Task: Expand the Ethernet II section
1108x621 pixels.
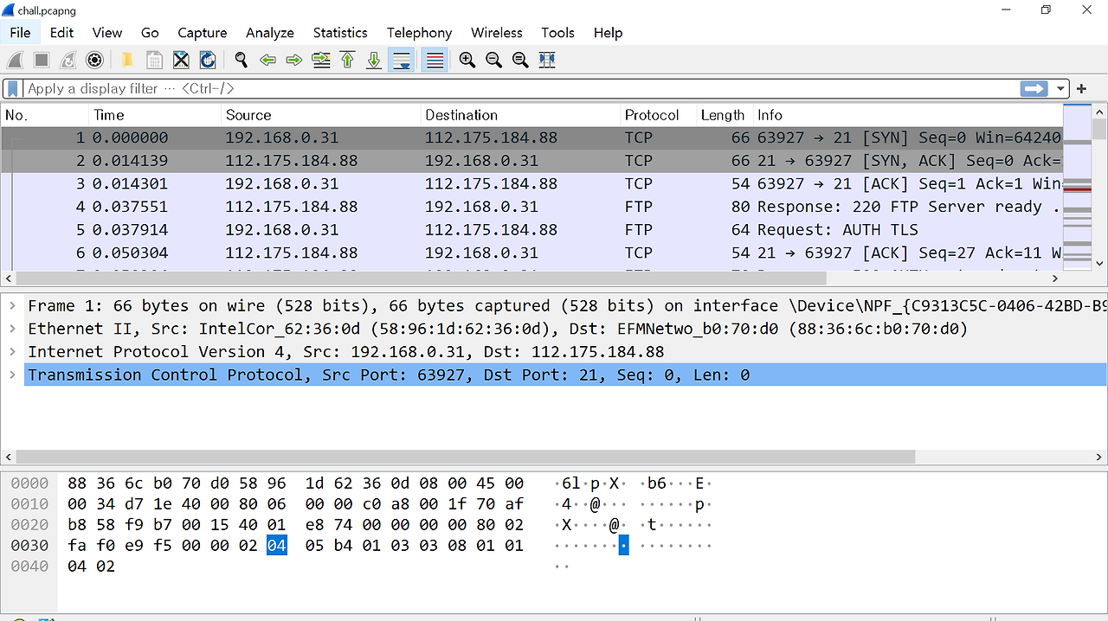Action: tap(12, 329)
